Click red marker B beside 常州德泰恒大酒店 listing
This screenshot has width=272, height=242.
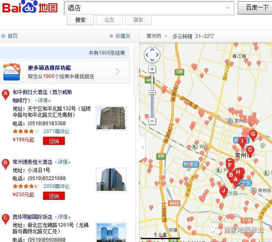pos(5,164)
